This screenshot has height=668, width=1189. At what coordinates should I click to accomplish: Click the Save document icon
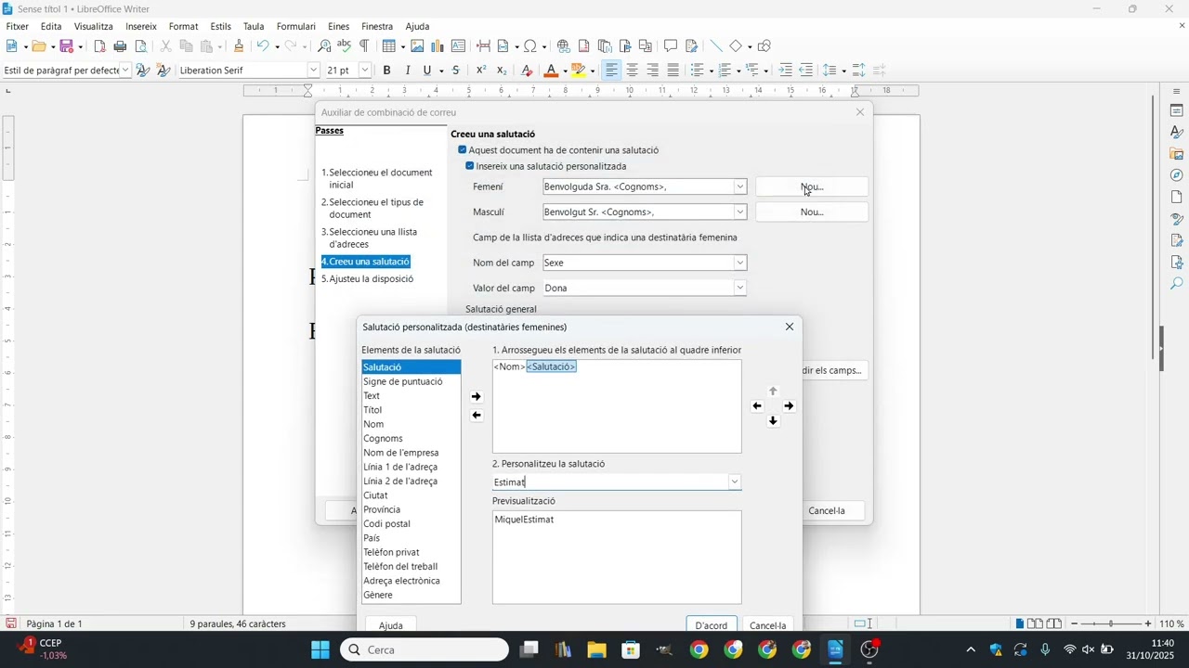66,46
